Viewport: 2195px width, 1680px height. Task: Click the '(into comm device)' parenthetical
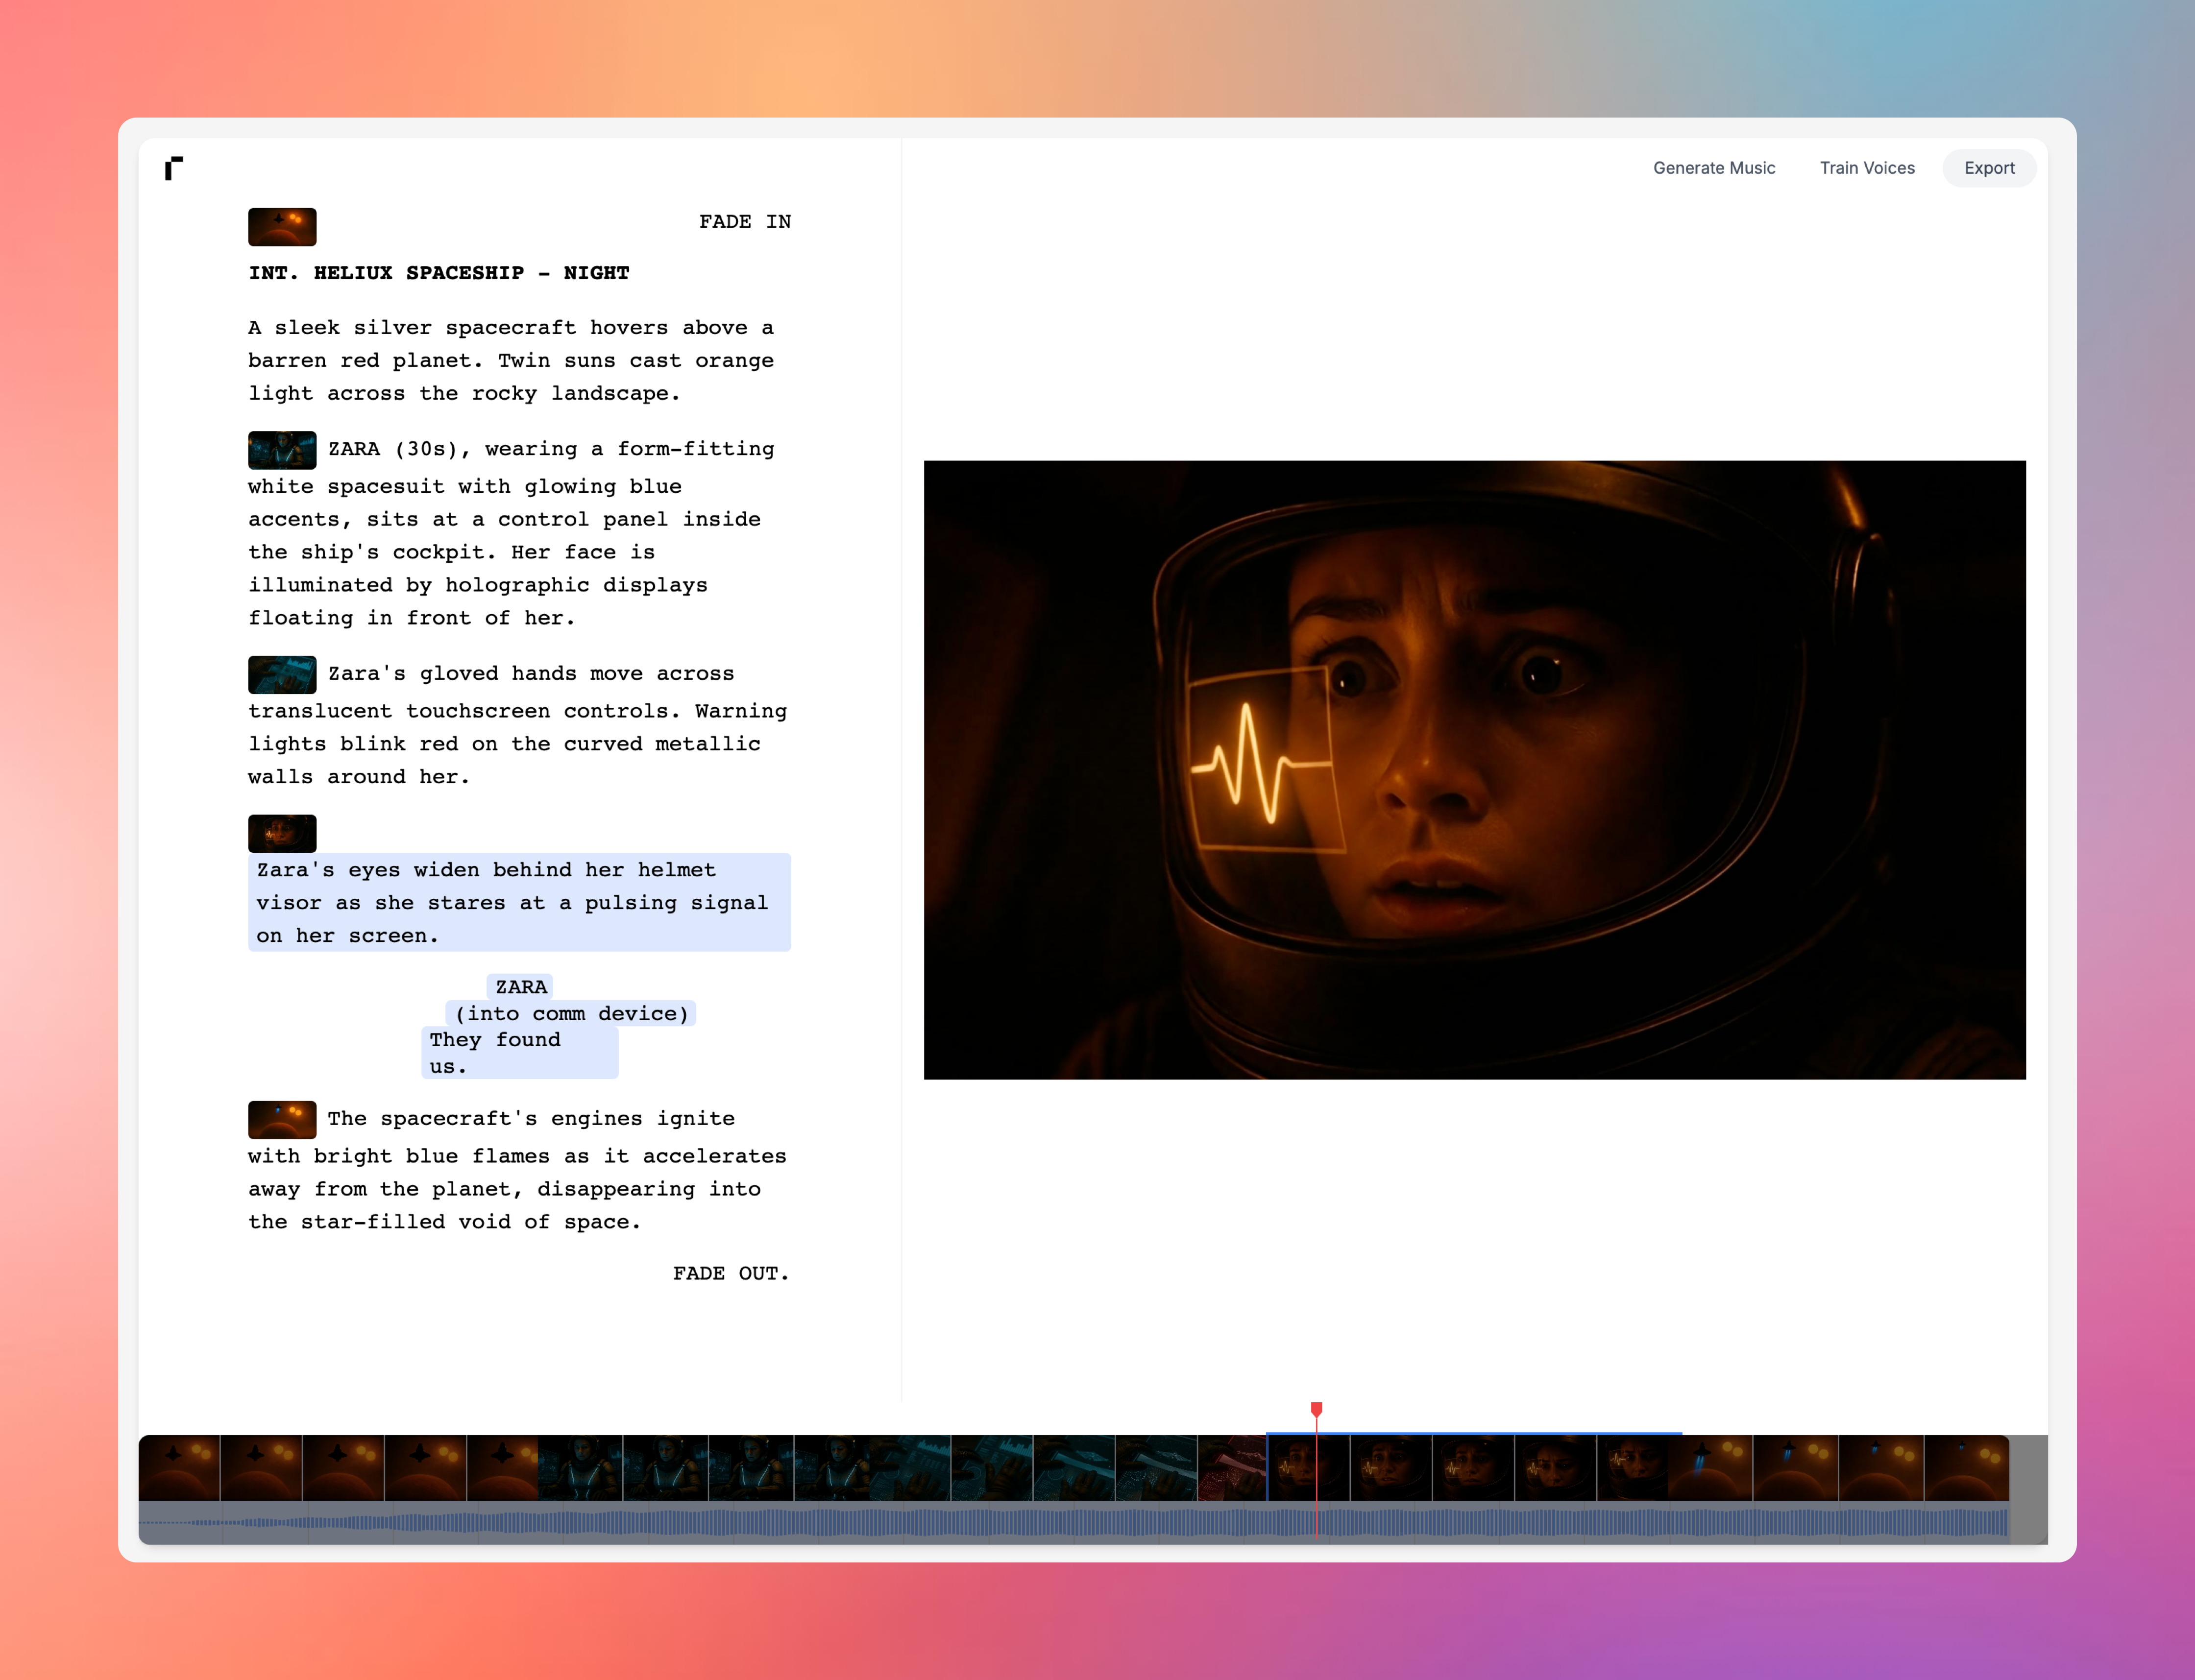pyautogui.click(x=570, y=1013)
